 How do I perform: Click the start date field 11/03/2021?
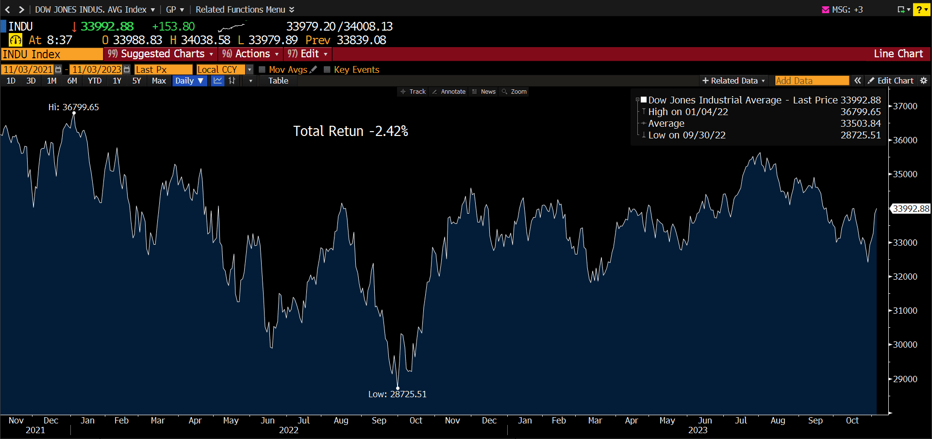click(x=28, y=69)
